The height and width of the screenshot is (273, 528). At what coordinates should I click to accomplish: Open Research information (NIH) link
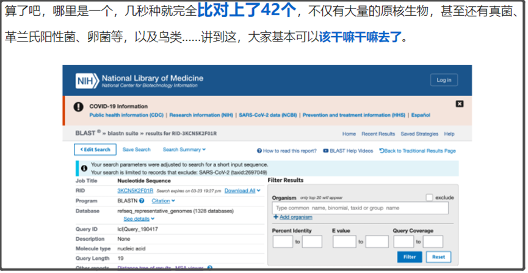click(x=201, y=115)
